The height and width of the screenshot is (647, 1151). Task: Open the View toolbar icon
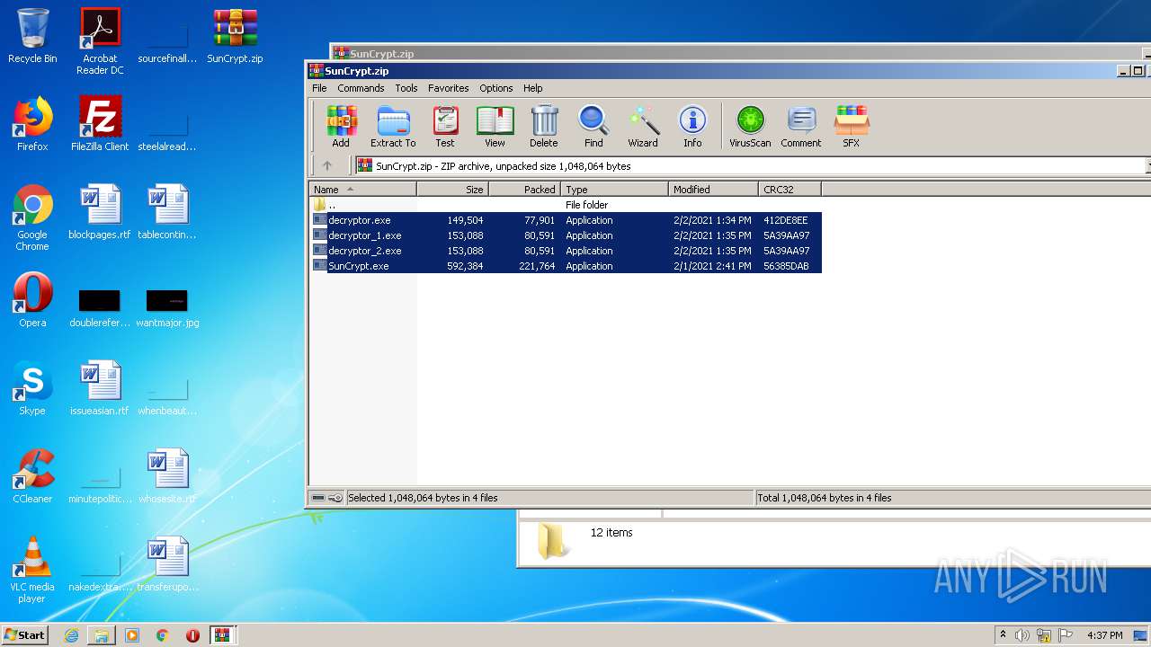(x=495, y=127)
